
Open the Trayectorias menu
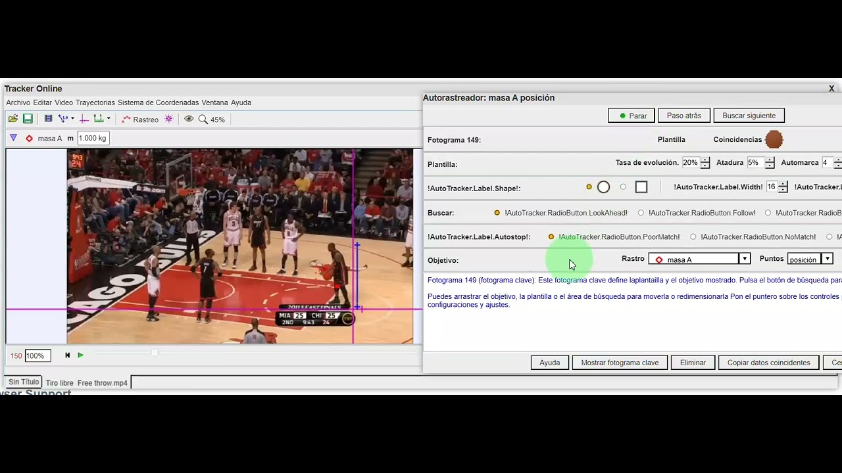coord(95,102)
